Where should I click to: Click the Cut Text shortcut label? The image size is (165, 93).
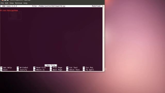click(x=73, y=68)
